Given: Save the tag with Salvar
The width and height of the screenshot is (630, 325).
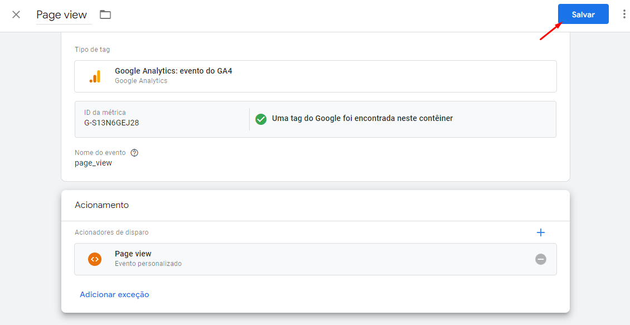Looking at the screenshot, I should tap(583, 14).
